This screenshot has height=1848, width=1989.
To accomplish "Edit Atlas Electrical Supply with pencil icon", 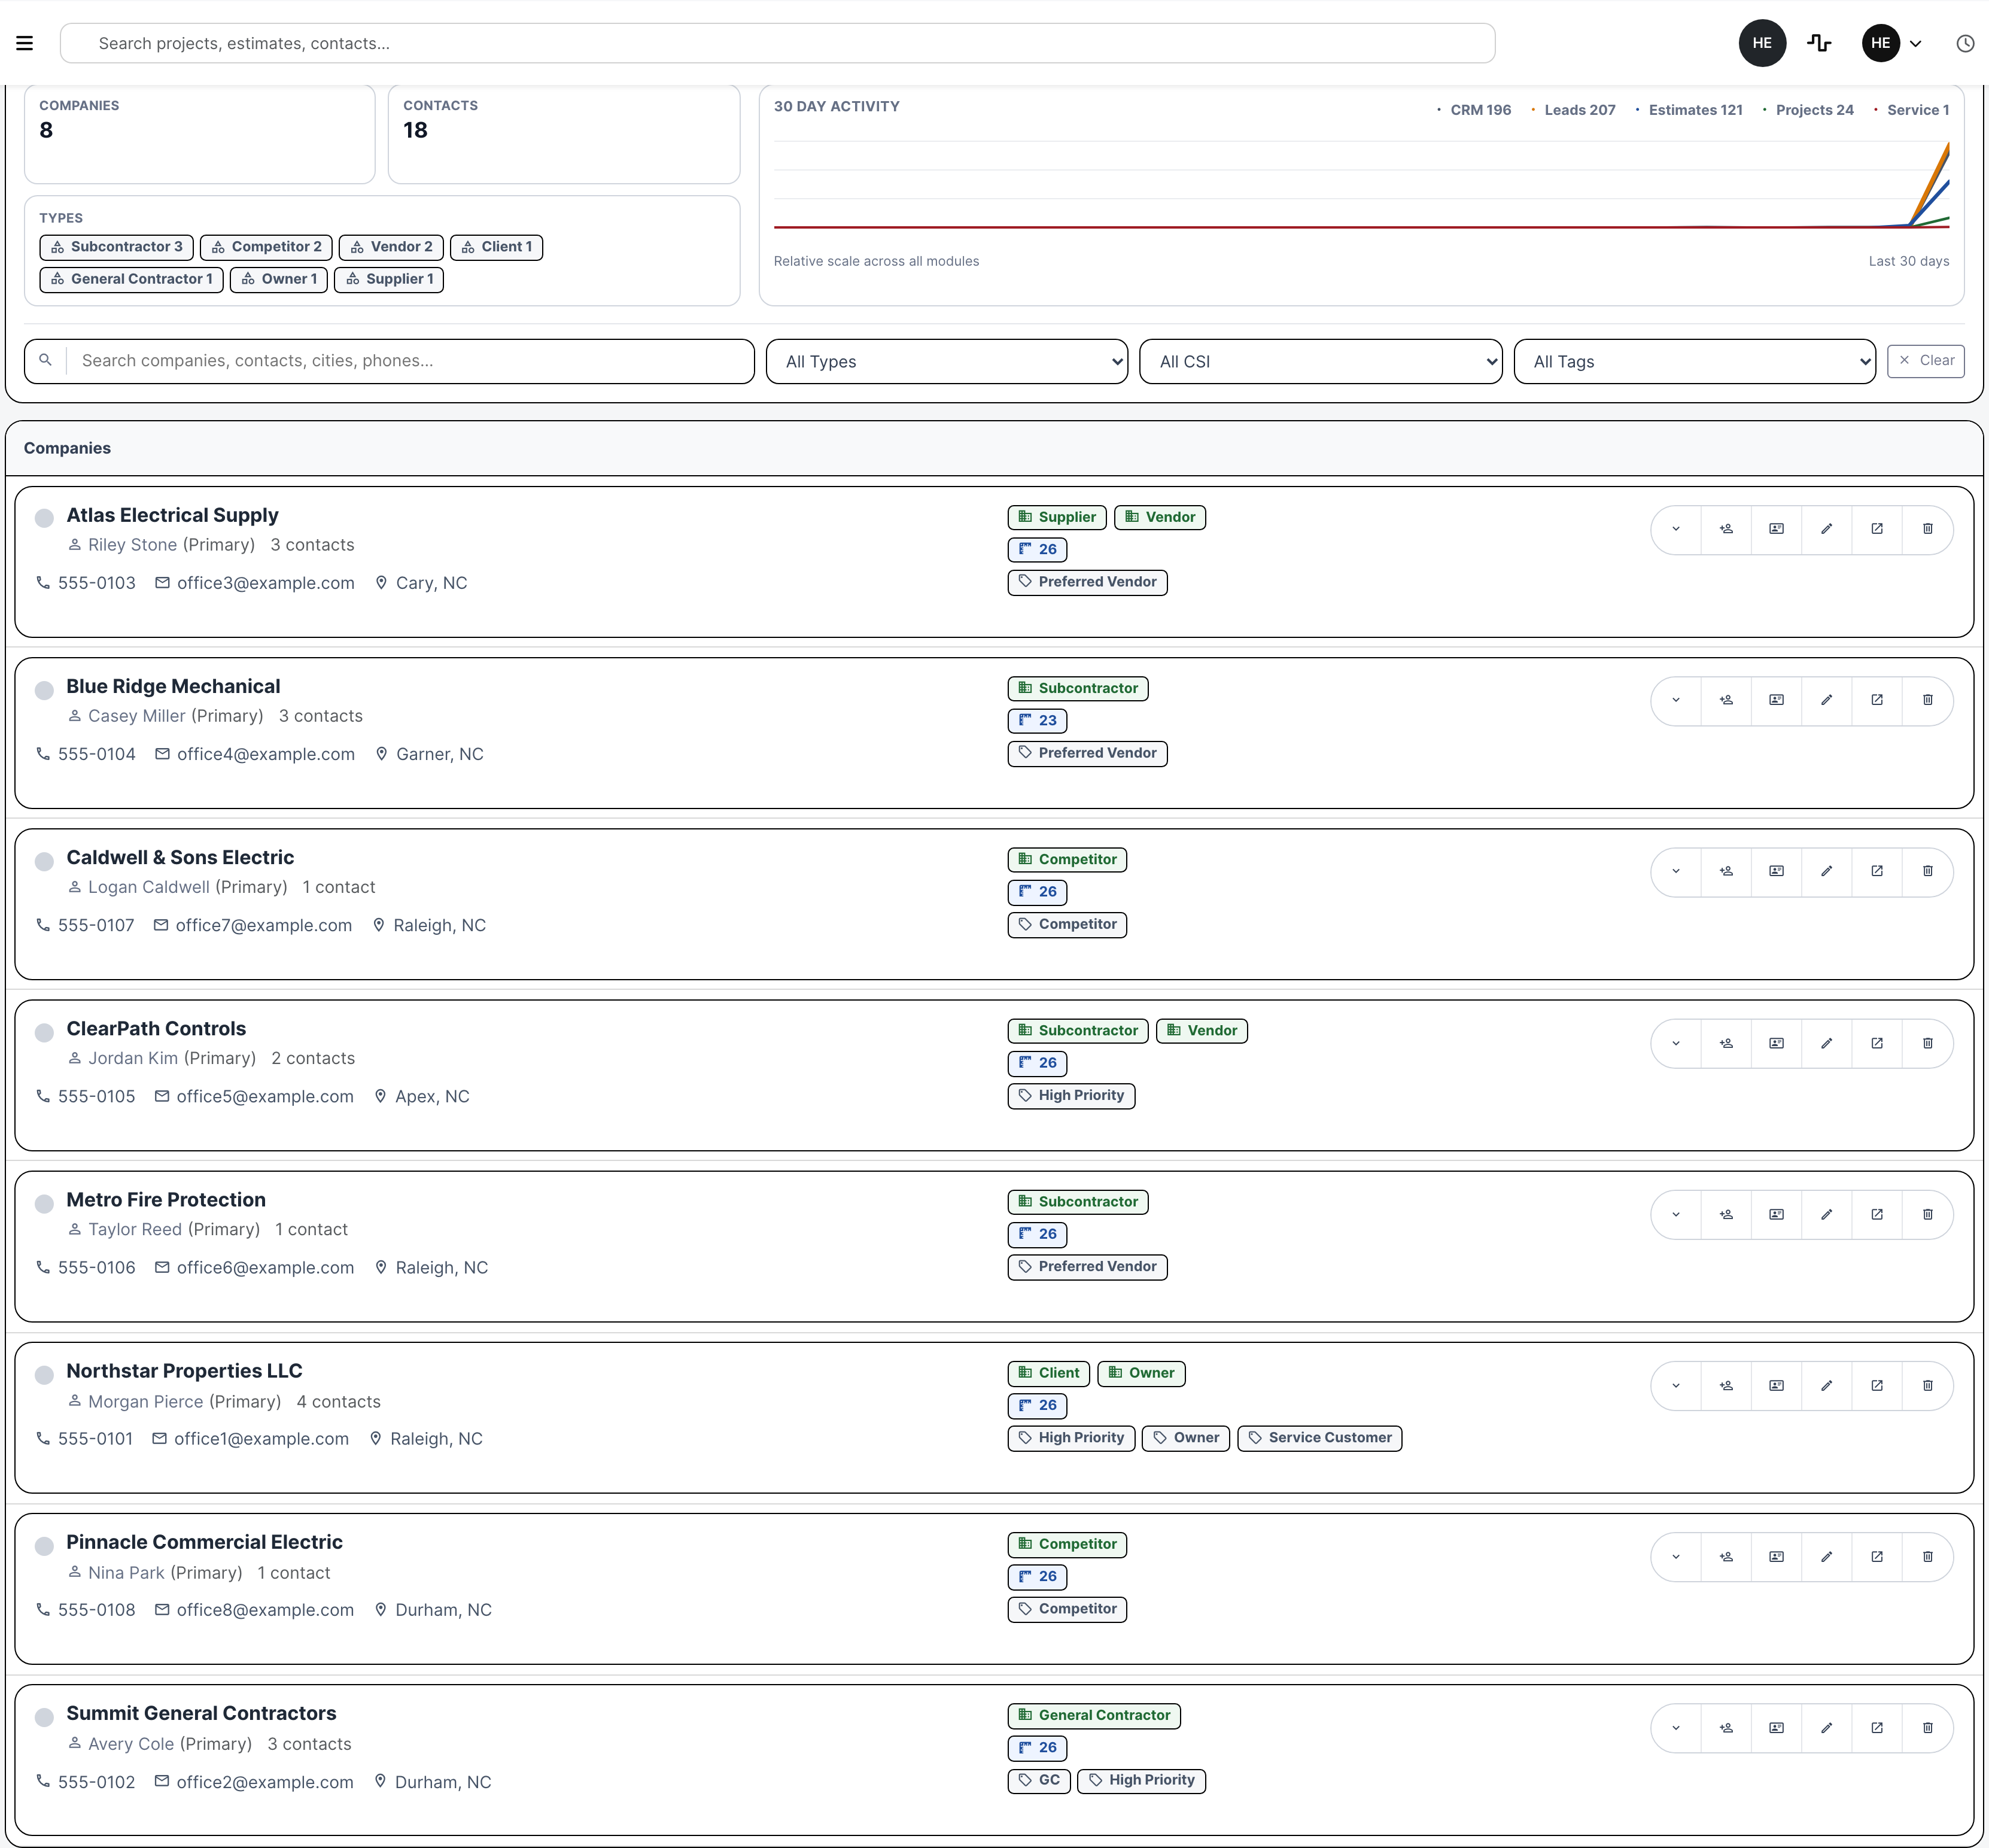I will coord(1826,529).
